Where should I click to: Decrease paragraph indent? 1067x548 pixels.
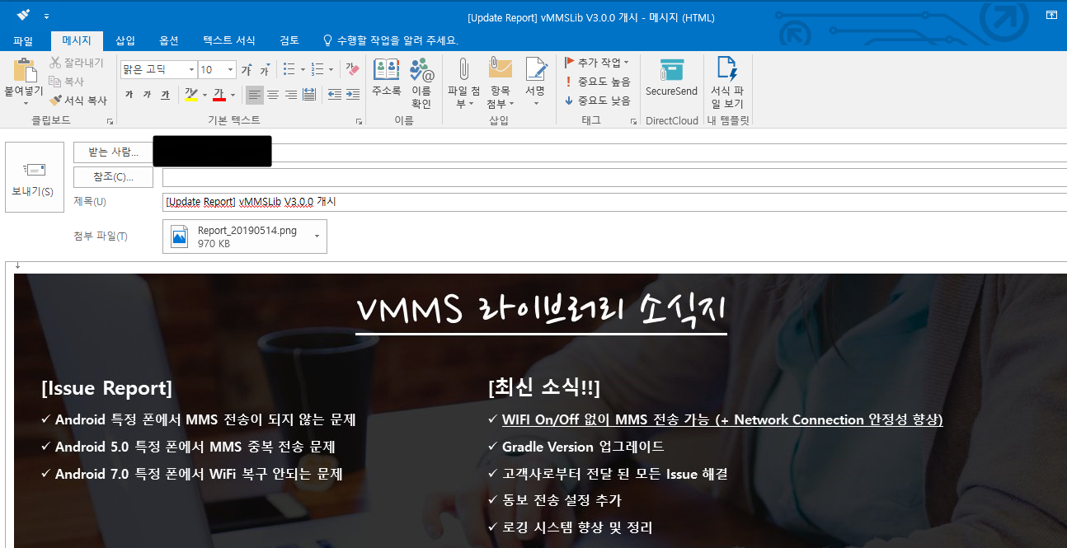335,95
